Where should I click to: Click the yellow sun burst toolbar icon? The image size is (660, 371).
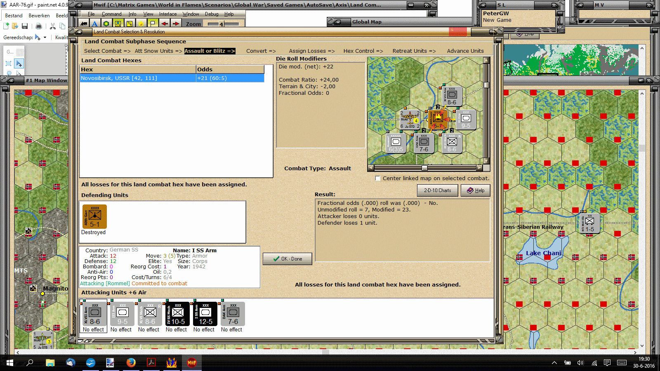[x=141, y=23]
